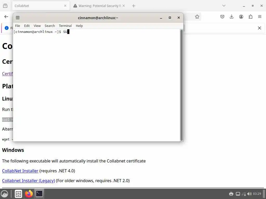Bookmark this page with star icon
266x199 pixels.
[x=197, y=17]
